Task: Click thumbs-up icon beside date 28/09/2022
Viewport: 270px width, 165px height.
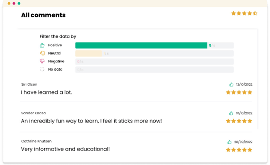Action: (229, 142)
